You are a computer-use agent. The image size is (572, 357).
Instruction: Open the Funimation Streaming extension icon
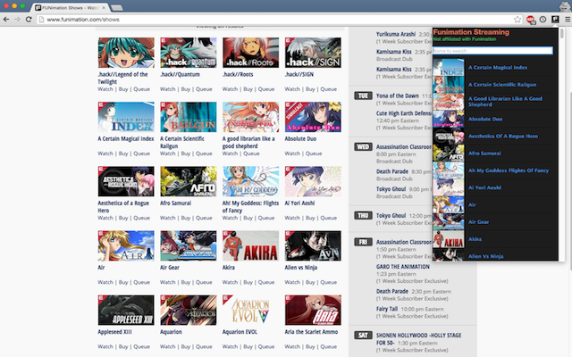[x=555, y=20]
